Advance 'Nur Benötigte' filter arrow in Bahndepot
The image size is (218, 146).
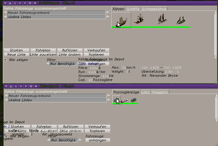(80, 140)
